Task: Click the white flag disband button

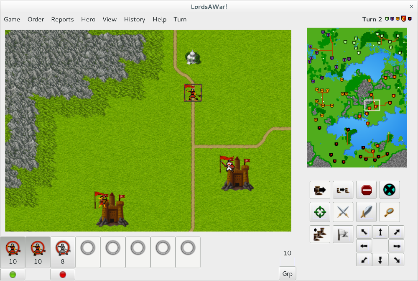Action: tap(343, 234)
